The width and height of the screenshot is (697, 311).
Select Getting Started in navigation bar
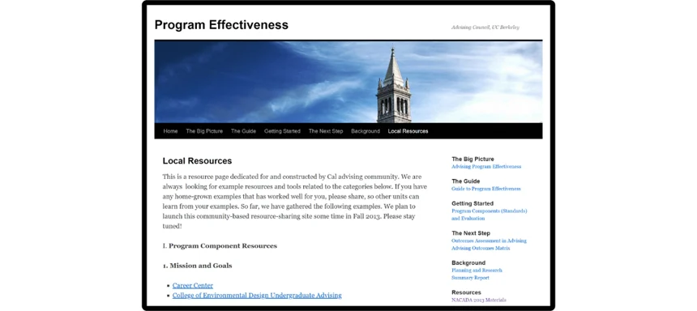[282, 131]
